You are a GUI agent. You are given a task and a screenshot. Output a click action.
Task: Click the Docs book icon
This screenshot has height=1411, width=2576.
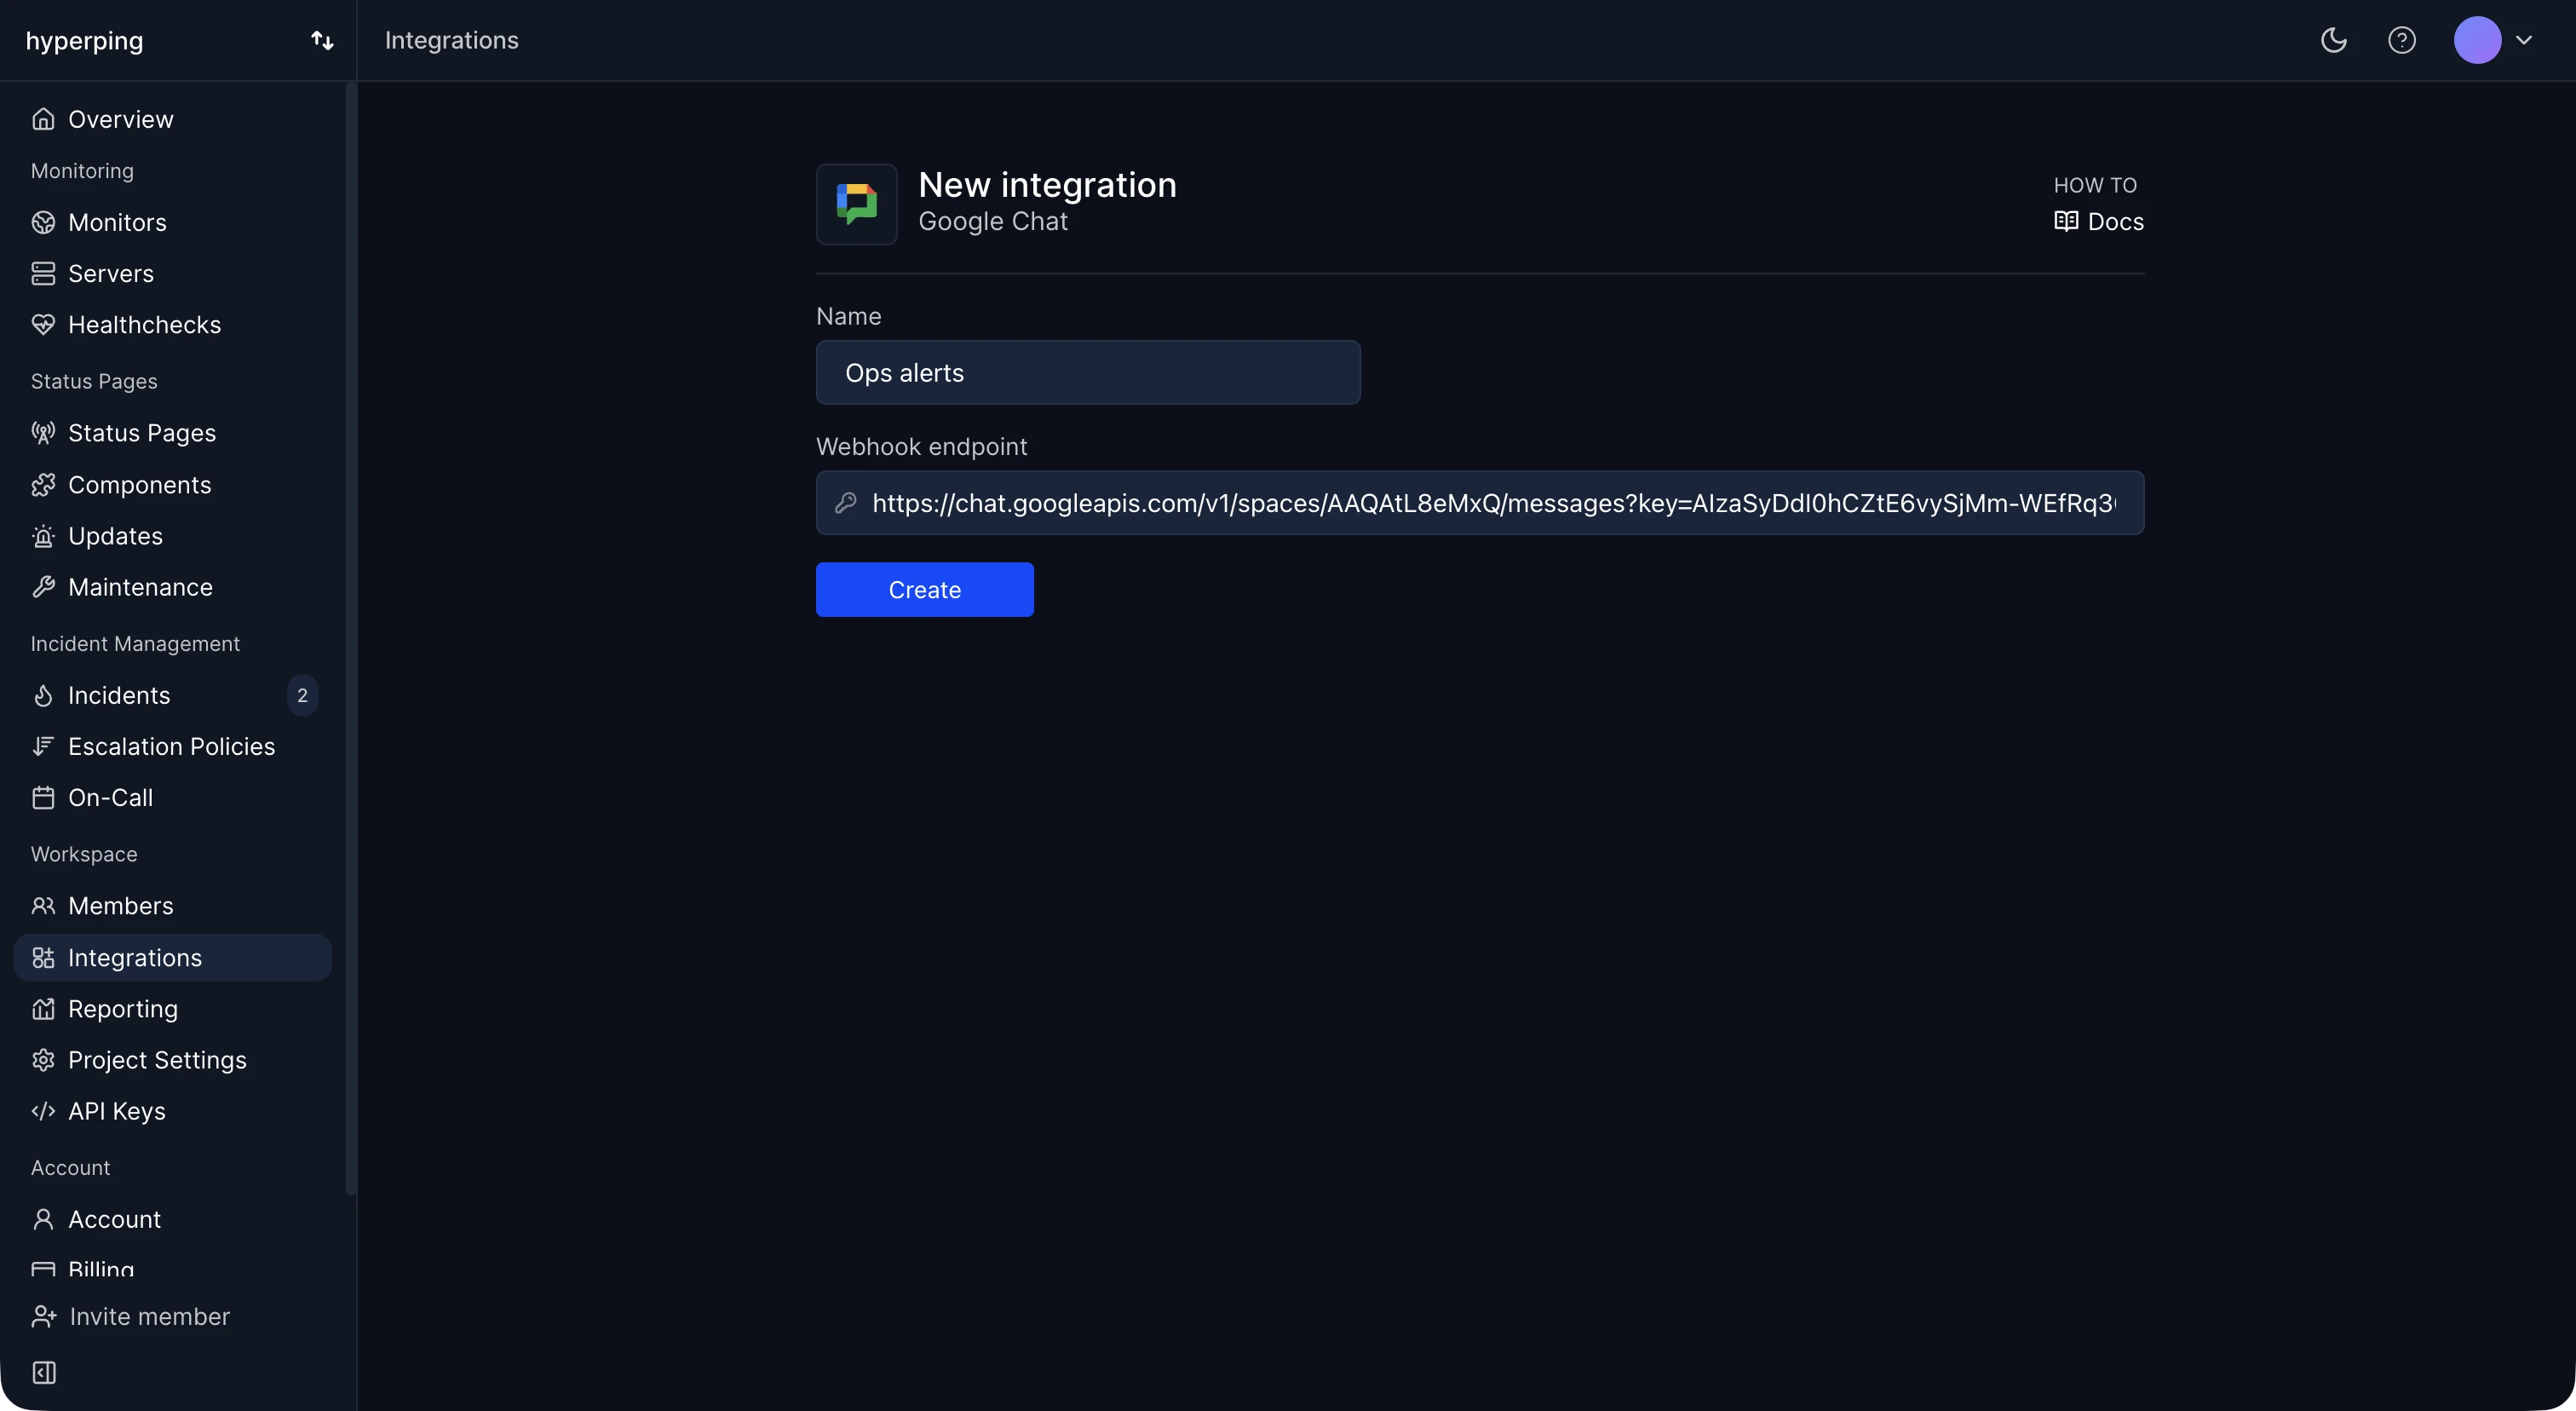[x=2066, y=221]
